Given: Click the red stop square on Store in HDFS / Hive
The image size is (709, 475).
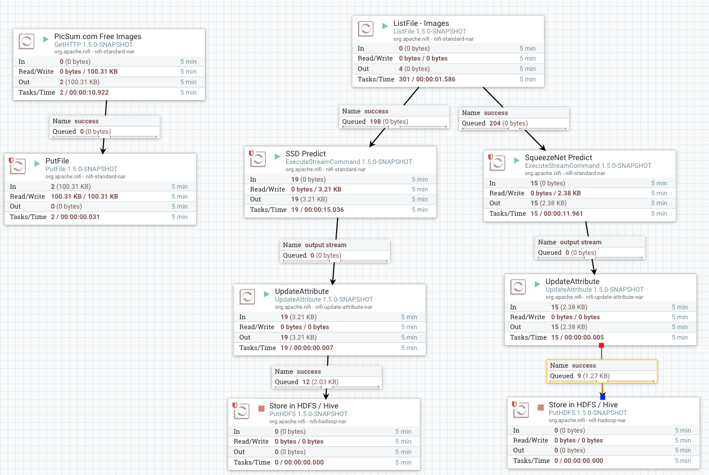Looking at the screenshot, I should (x=261, y=408).
